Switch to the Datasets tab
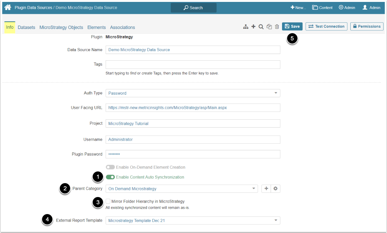Image resolution: width=387 pixels, height=233 pixels. (27, 27)
